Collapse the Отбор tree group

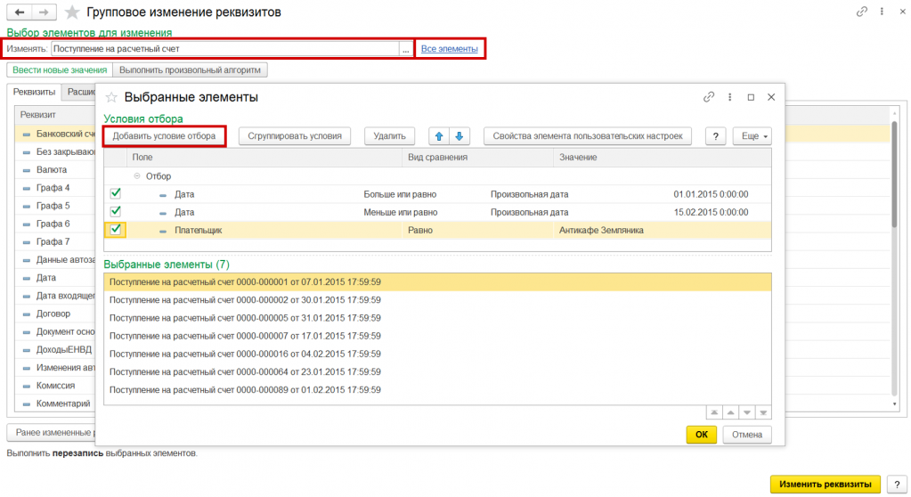[137, 176]
